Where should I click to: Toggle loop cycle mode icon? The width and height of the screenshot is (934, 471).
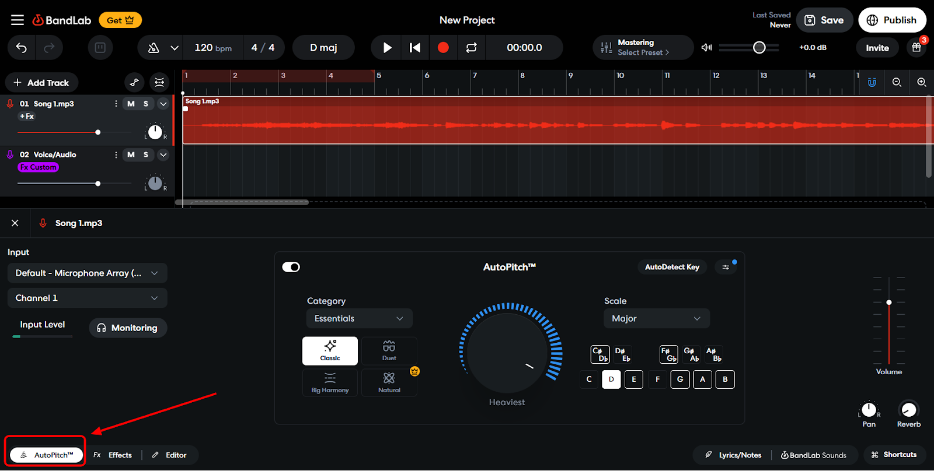pos(472,48)
